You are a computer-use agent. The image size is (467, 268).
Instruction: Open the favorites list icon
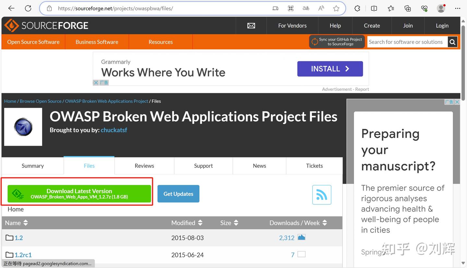[391, 8]
